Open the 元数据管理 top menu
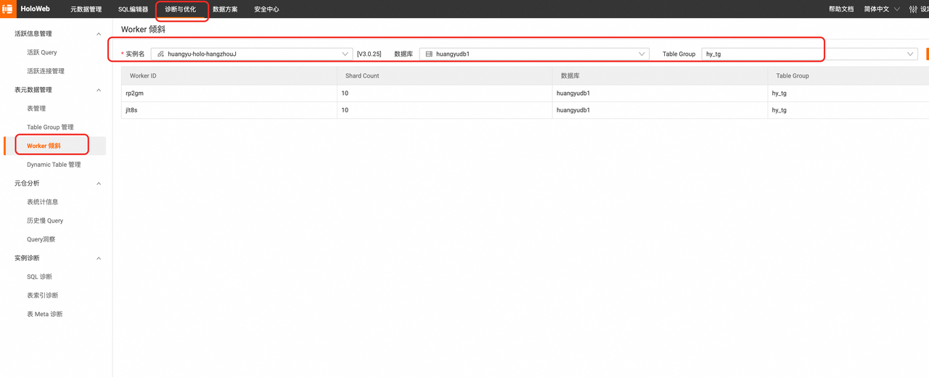This screenshot has height=377, width=929. point(86,9)
